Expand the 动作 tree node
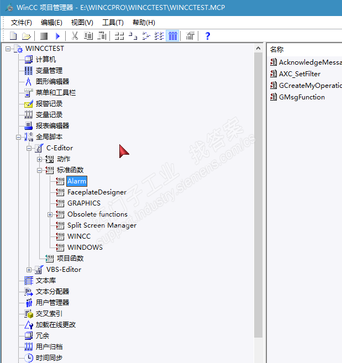The image size is (342, 363). (x=39, y=160)
